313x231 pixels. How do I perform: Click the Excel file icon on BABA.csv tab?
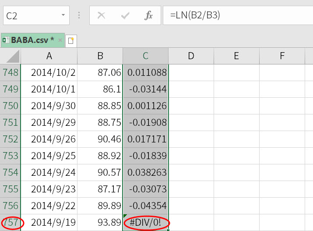6,40
